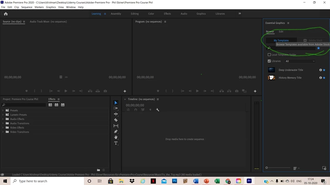Switch to the Edit tab in Essential Graphics
The image size is (330, 185).
pos(281,32)
